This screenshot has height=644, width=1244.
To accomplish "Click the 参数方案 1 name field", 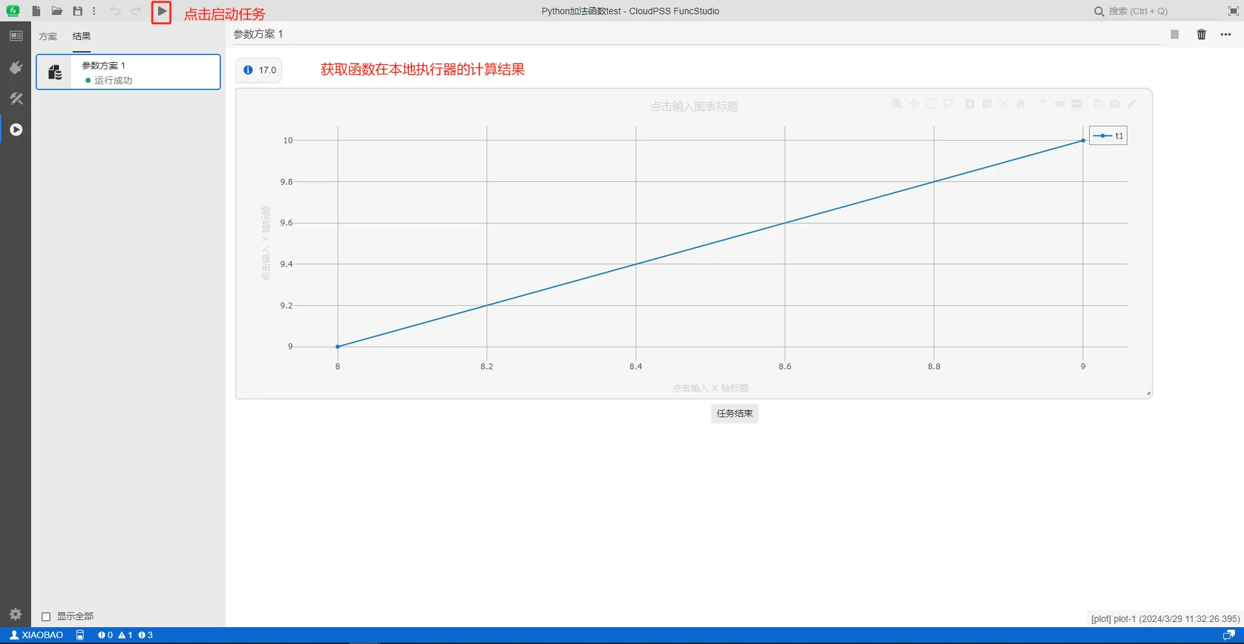I will 697,34.
